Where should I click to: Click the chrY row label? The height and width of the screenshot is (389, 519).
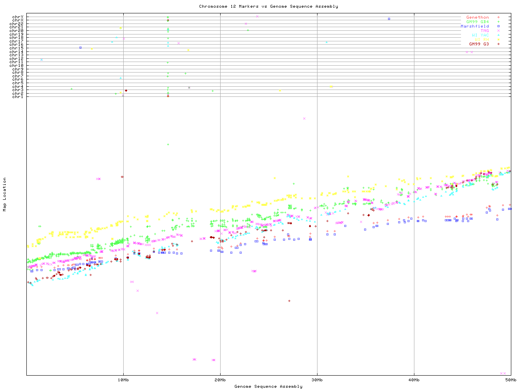pos(18,17)
